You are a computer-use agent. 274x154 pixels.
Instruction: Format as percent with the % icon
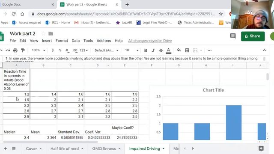(x=60, y=50)
